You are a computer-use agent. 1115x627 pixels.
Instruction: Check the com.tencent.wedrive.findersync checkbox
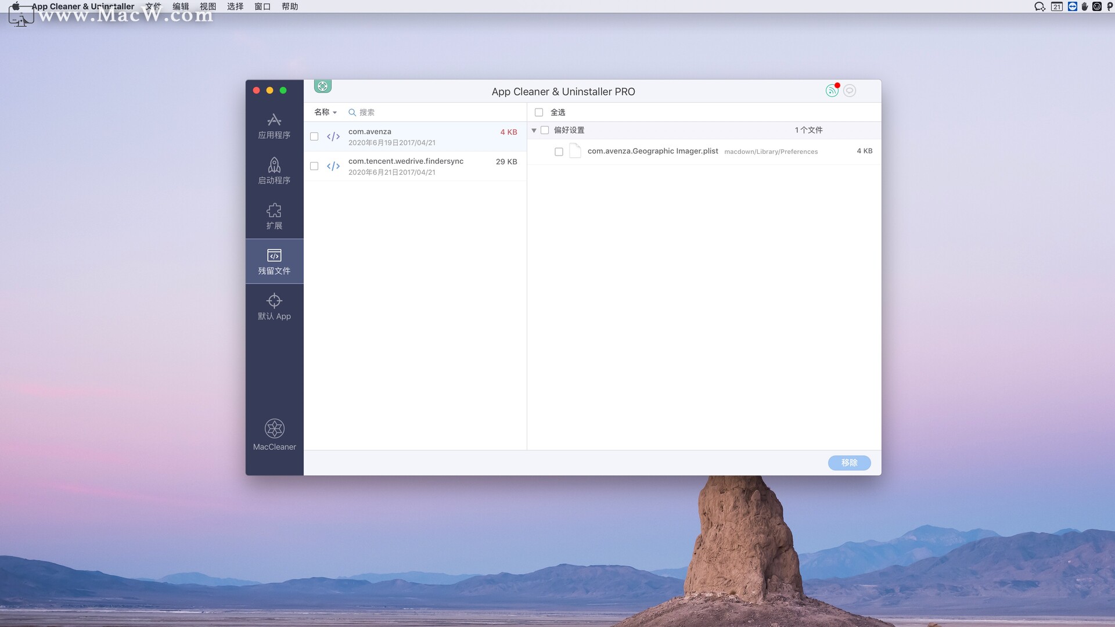314,166
